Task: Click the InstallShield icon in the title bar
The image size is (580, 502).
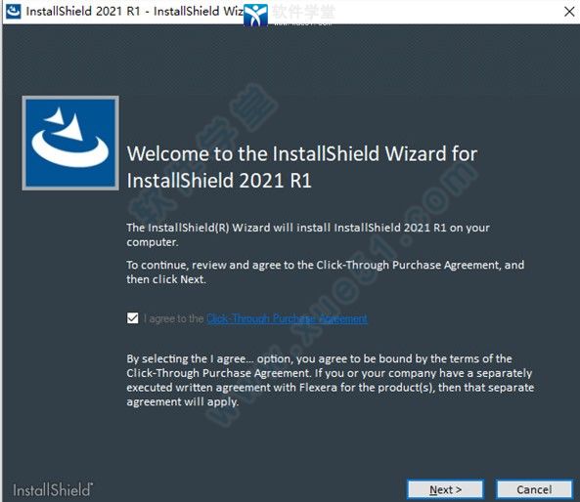Action: (14, 11)
